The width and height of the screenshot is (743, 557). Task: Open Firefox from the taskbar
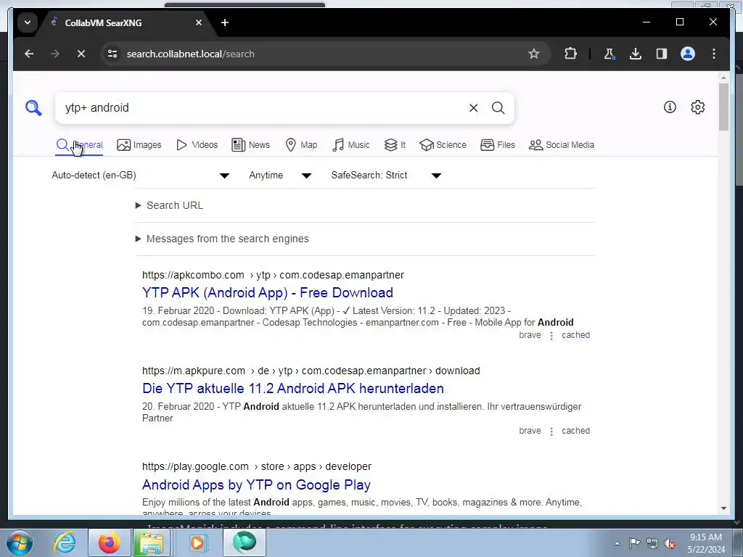[109, 542]
